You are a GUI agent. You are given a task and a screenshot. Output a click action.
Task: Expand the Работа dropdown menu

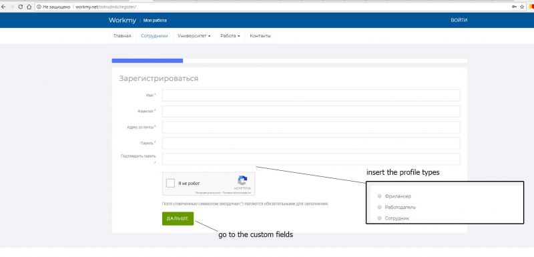(230, 36)
